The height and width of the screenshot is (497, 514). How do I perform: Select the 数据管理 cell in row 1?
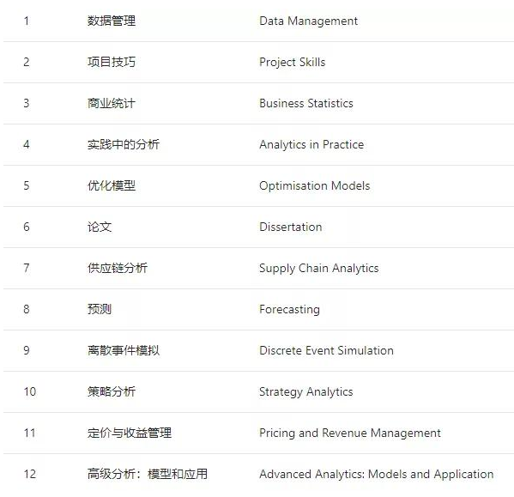click(112, 21)
